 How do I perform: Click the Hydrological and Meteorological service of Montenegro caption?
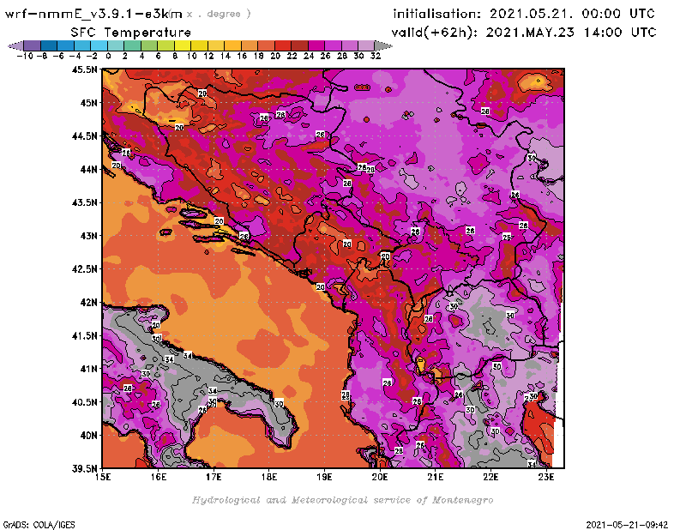(342, 500)
